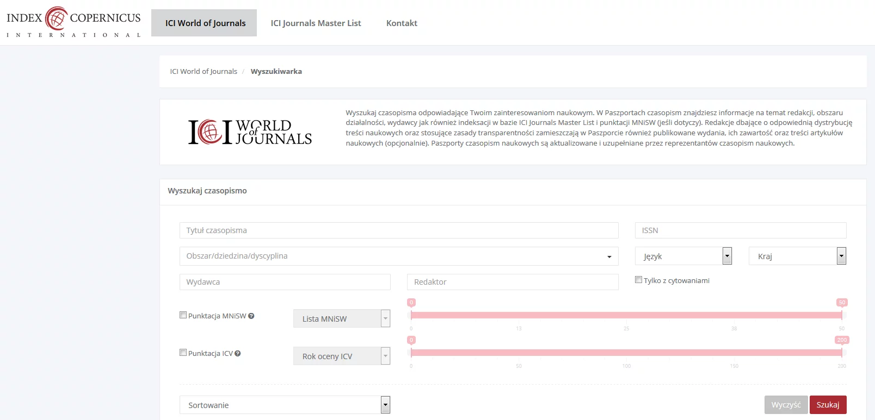Click the Wyszukiwarka breadcrumb
Viewport: 875px width, 420px height.
pyautogui.click(x=276, y=71)
